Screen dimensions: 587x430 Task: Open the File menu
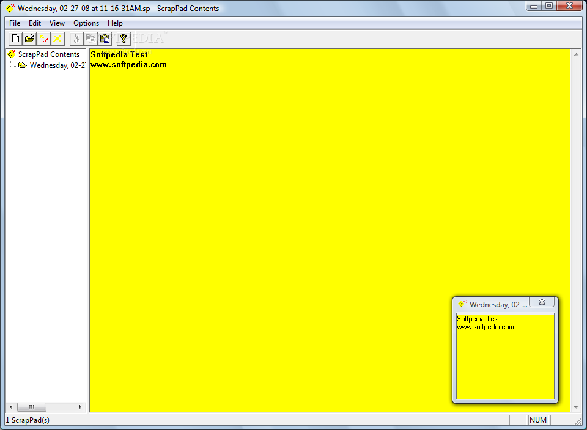(15, 23)
